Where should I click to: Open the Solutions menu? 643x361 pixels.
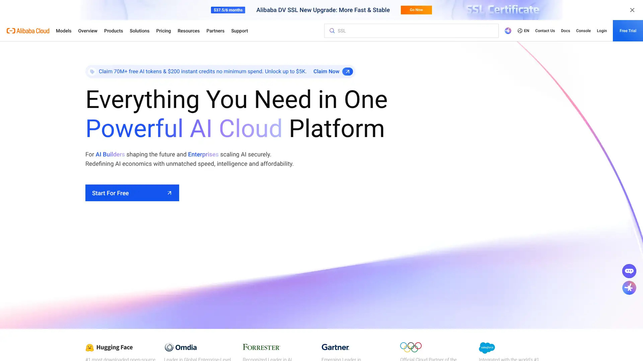(x=140, y=31)
